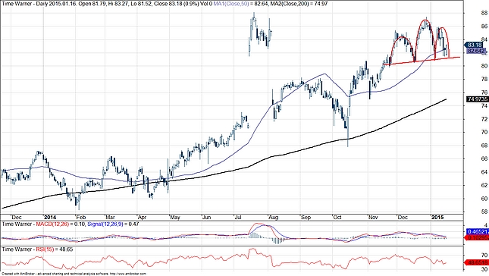
Task: Click the 74.9735 moving average value tag
Action: (x=478, y=99)
